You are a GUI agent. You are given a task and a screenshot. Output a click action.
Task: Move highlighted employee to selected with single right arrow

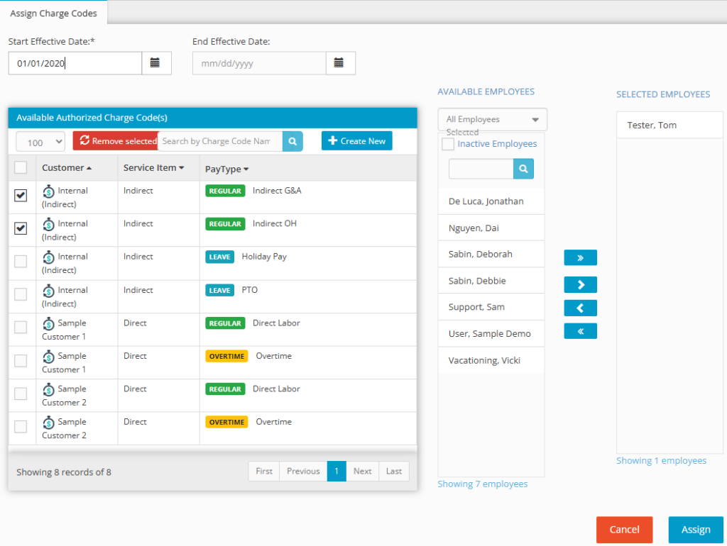(580, 284)
